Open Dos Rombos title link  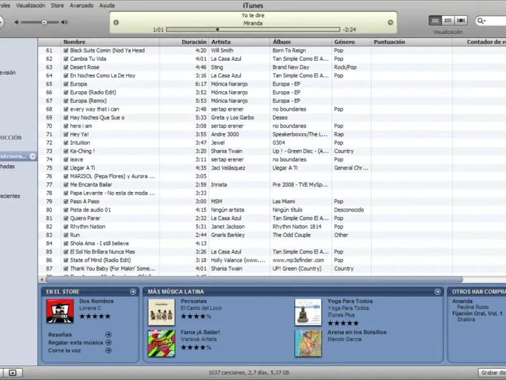point(97,301)
